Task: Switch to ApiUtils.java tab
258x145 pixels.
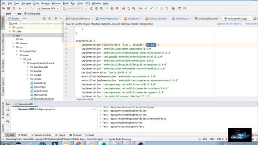Action: [182, 19]
